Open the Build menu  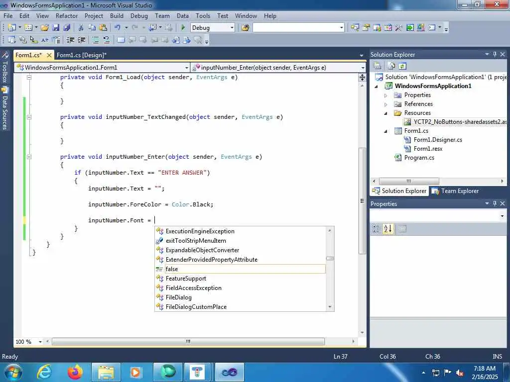[x=117, y=15]
